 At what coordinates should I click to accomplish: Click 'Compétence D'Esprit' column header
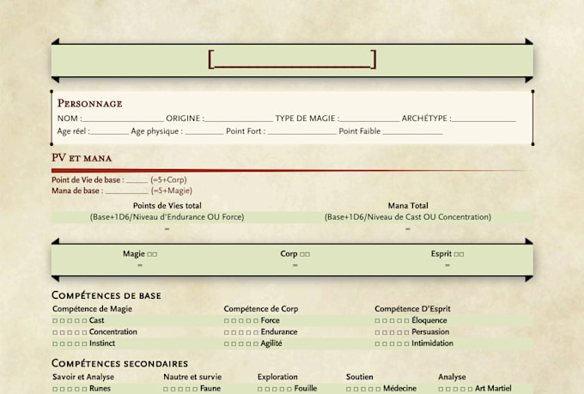tap(412, 309)
